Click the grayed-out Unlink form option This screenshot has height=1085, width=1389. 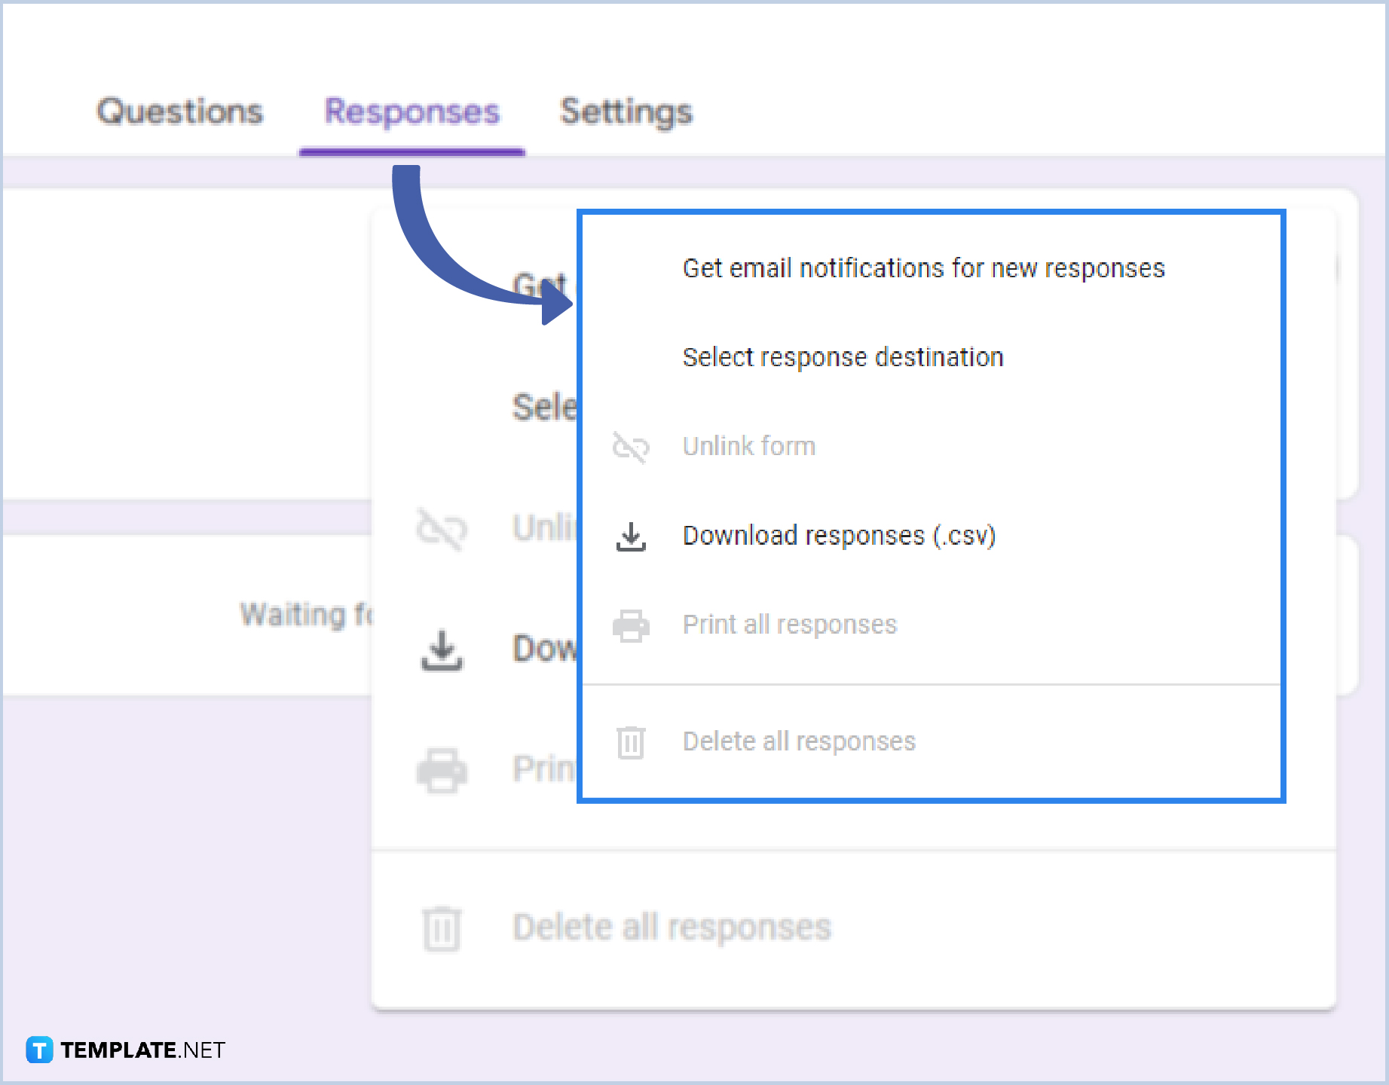pos(748,446)
